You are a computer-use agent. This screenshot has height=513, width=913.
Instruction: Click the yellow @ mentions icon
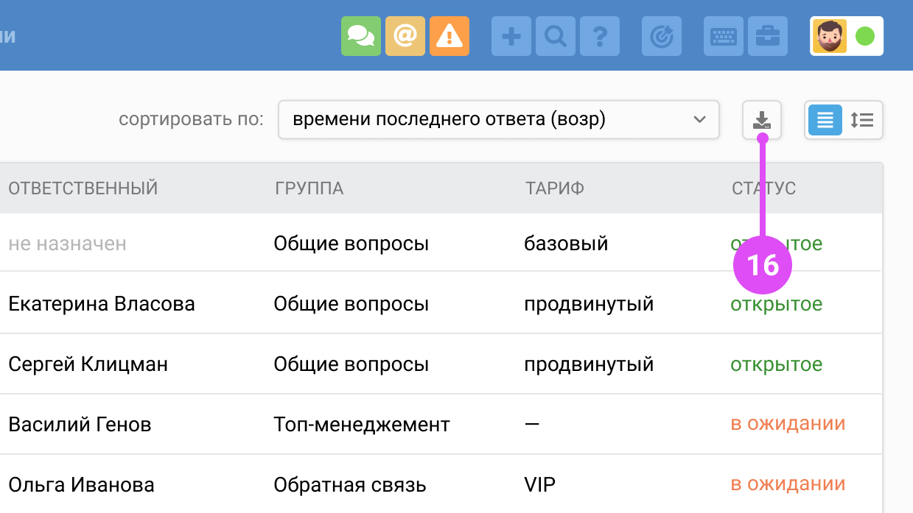point(405,36)
